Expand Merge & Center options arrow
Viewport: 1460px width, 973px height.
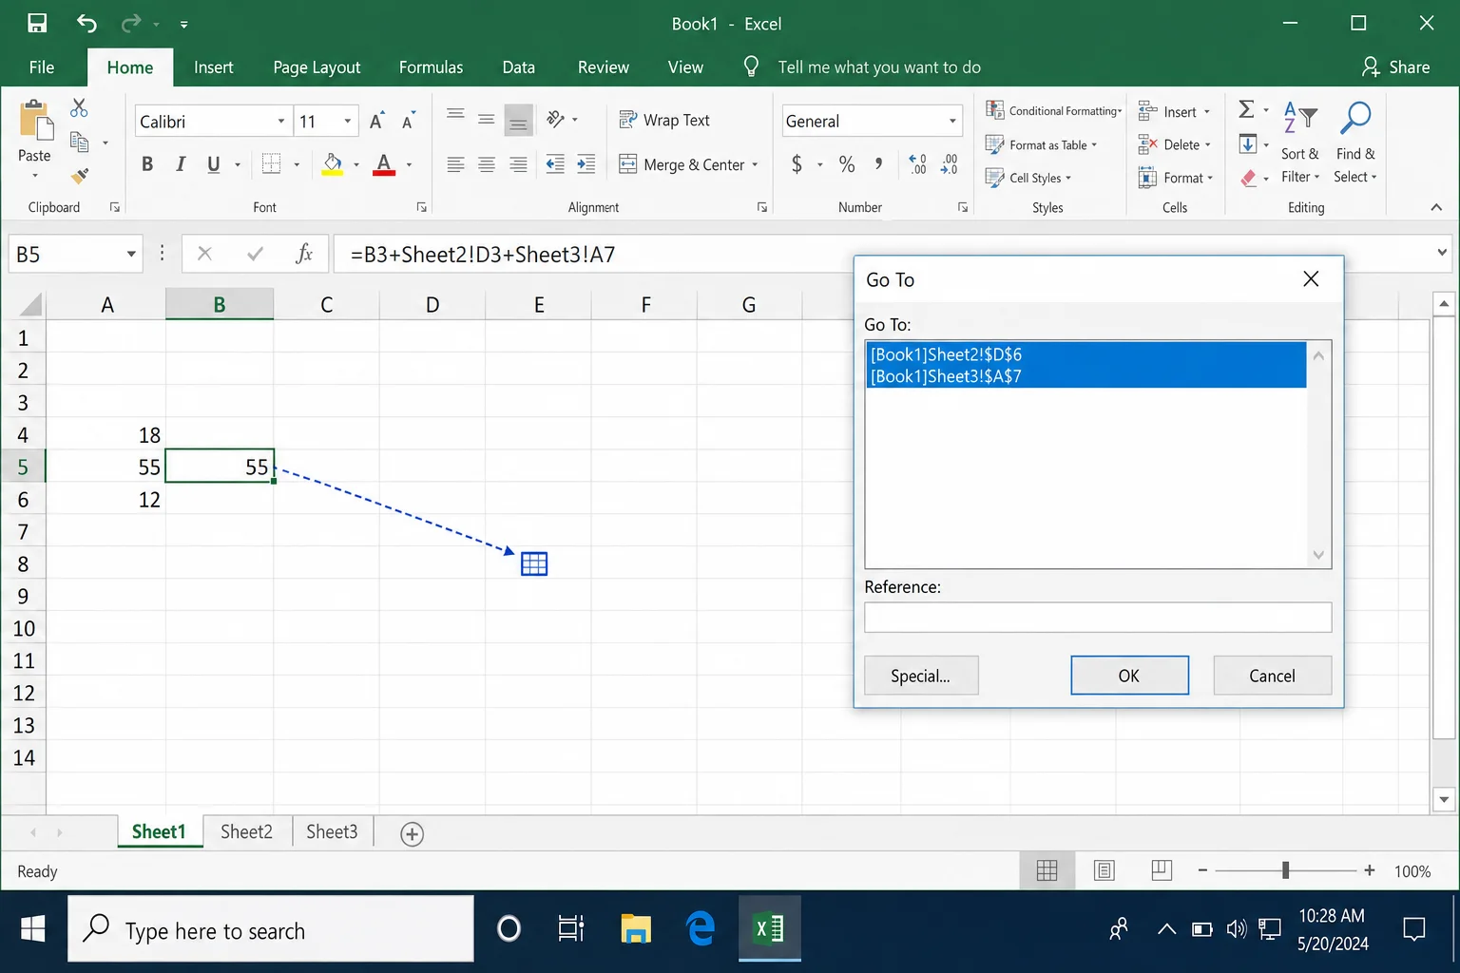pos(756,164)
